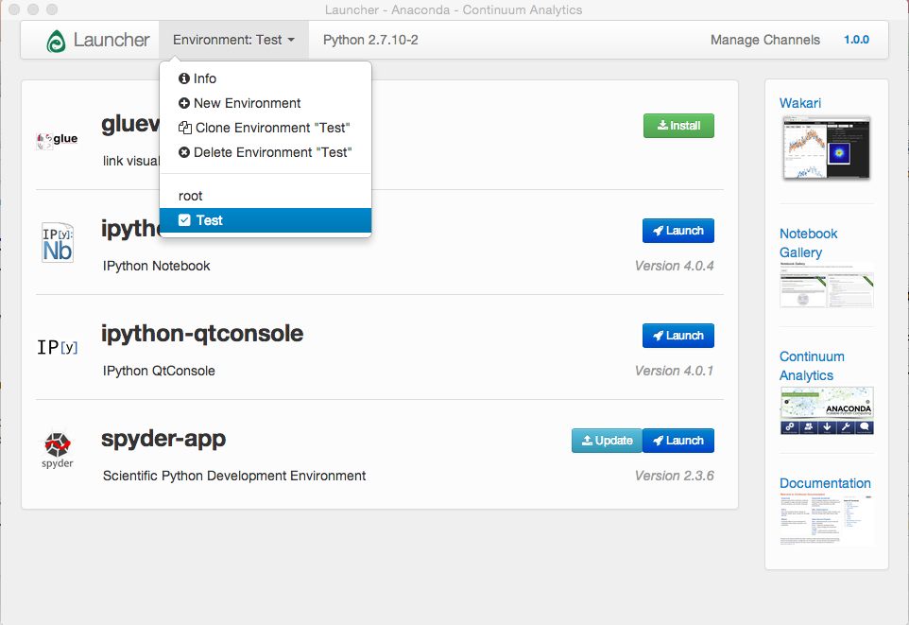Click Scientific Python Development Environment description
909x625 pixels.
click(234, 476)
